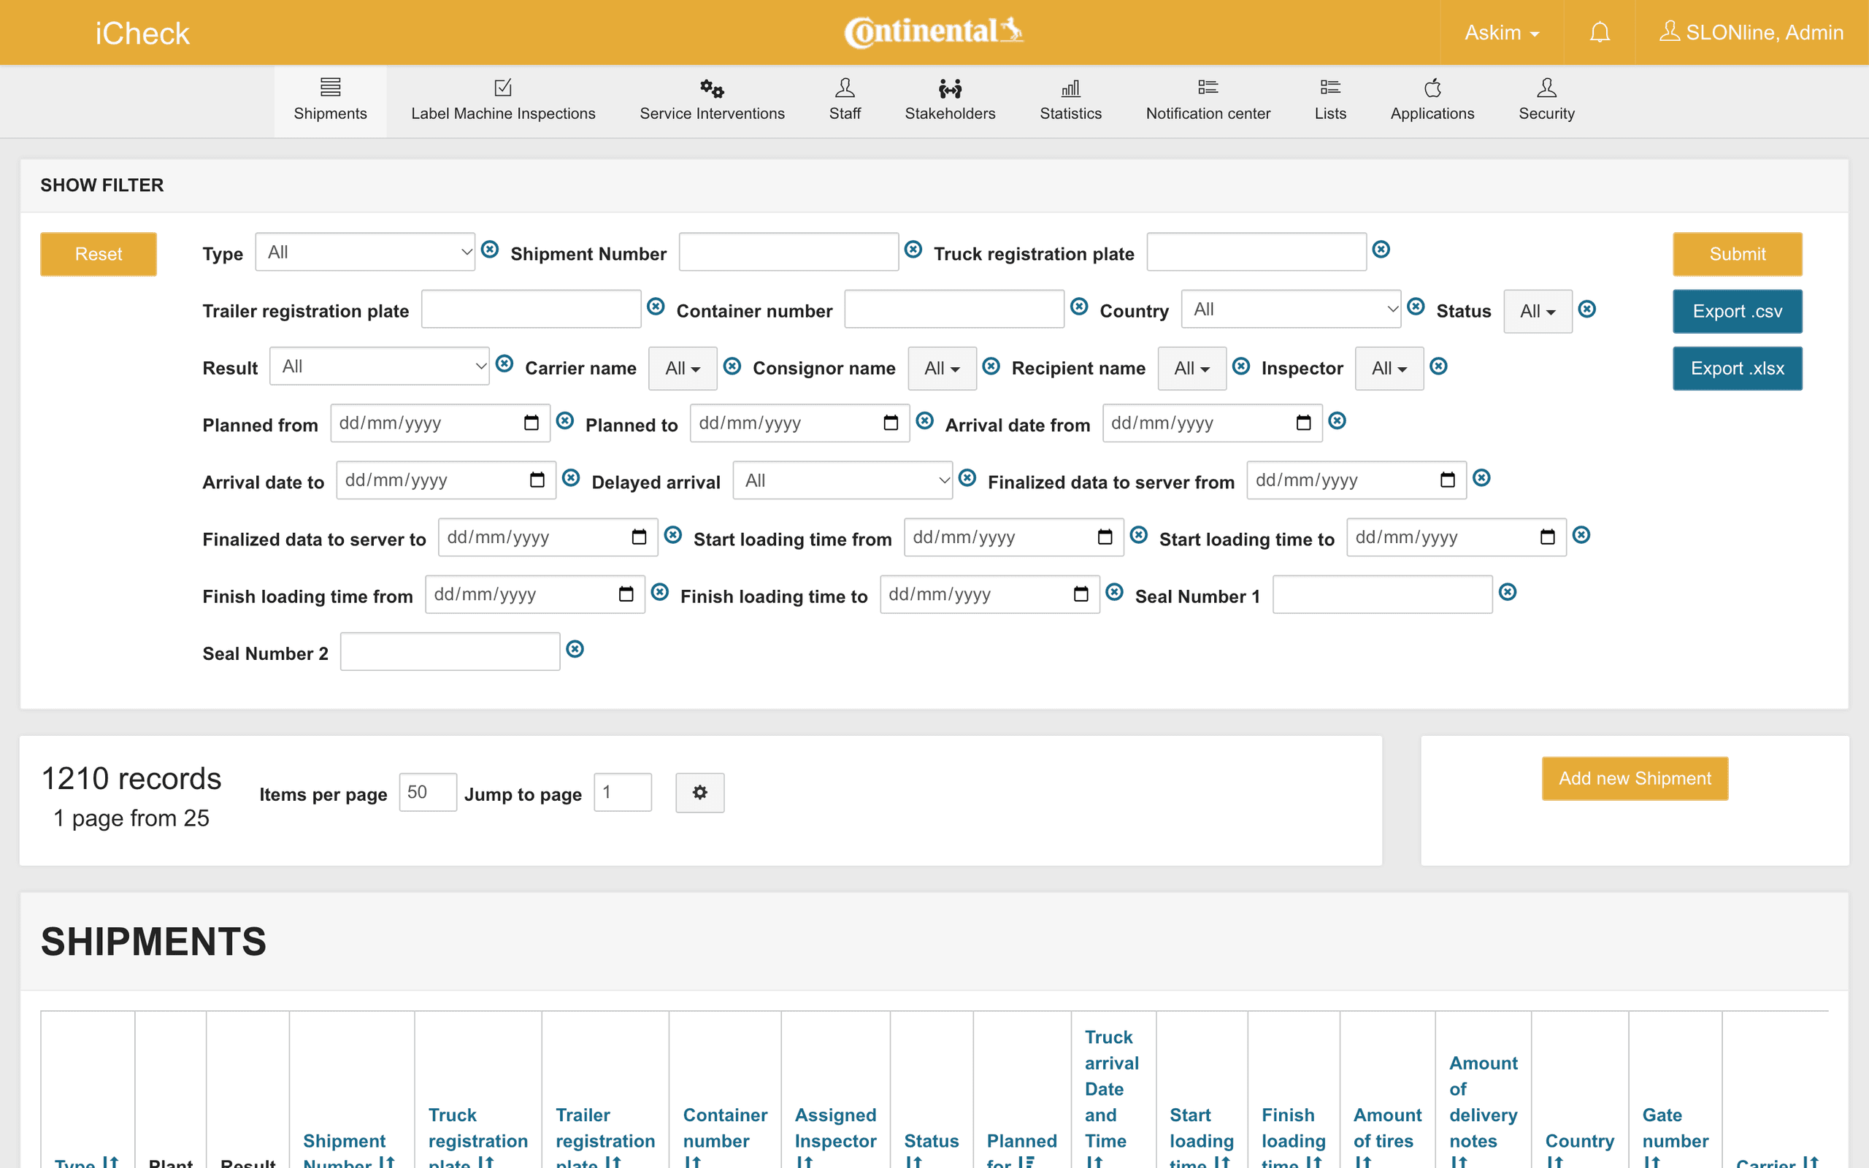Viewport: 1869px width, 1168px height.
Task: Clear the Delayed arrival filter icon
Action: [x=967, y=478]
